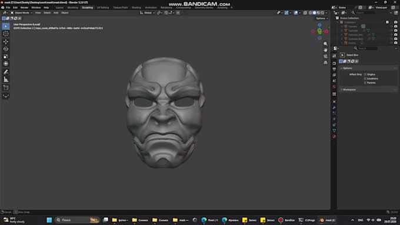Toggle Camera object visibility eye in outliner
This screenshot has height=225, width=400.
click(x=391, y=26)
